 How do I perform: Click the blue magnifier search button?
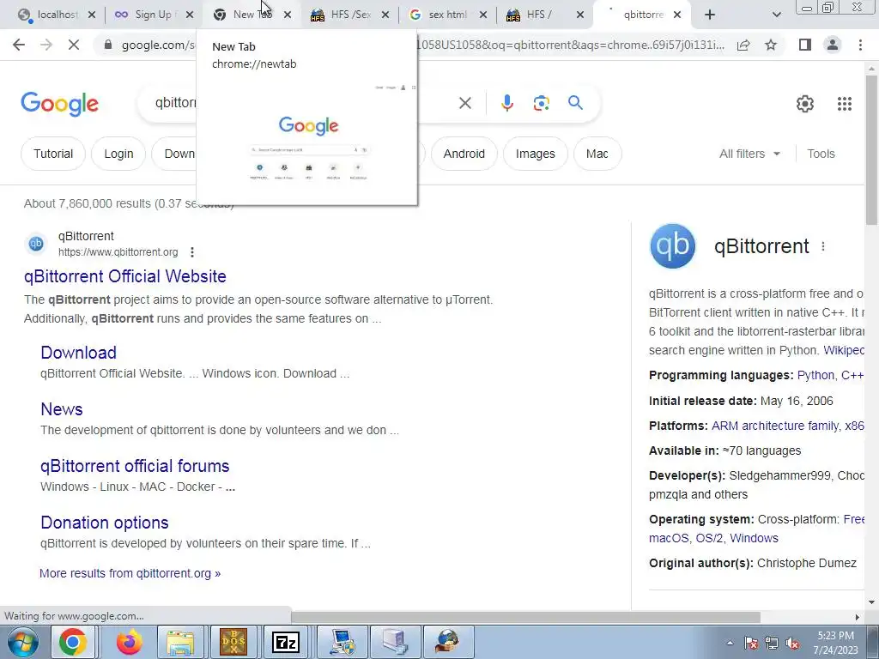click(x=575, y=103)
